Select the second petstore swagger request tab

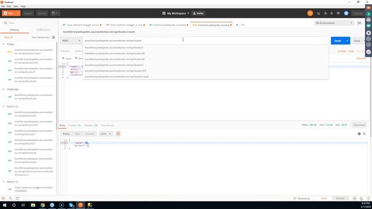coord(126,25)
